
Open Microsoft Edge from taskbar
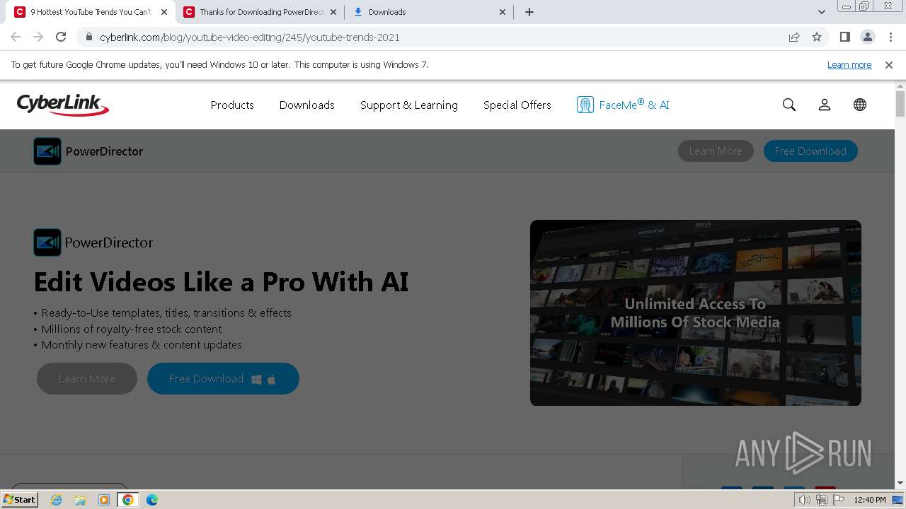click(x=152, y=500)
